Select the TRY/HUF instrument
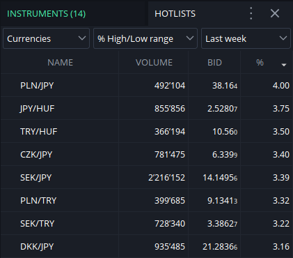The image size is (293, 258). click(x=39, y=132)
